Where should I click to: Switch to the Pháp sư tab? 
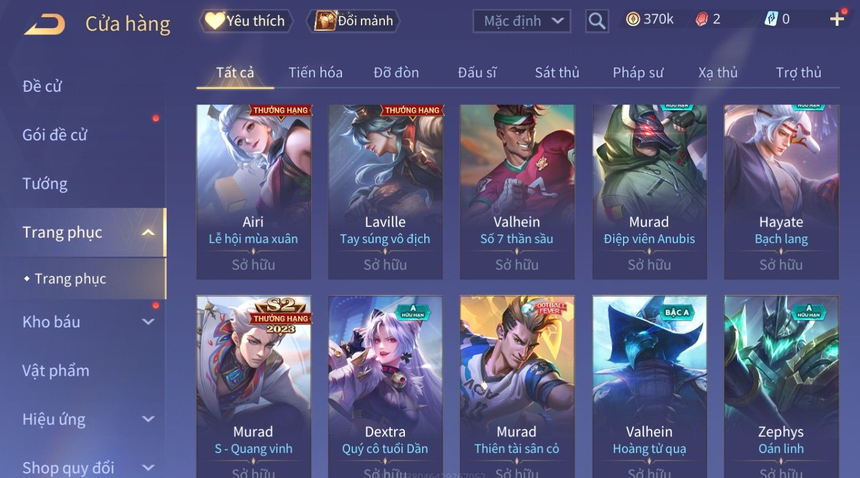click(638, 72)
